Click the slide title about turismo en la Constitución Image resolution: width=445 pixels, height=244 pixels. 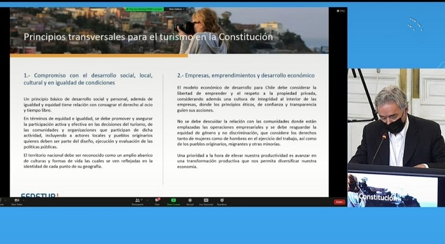coord(148,37)
